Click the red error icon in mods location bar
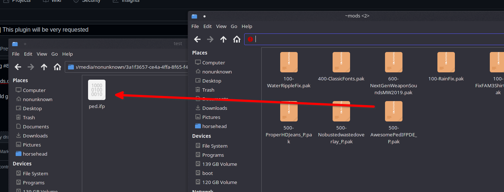 click(250, 39)
